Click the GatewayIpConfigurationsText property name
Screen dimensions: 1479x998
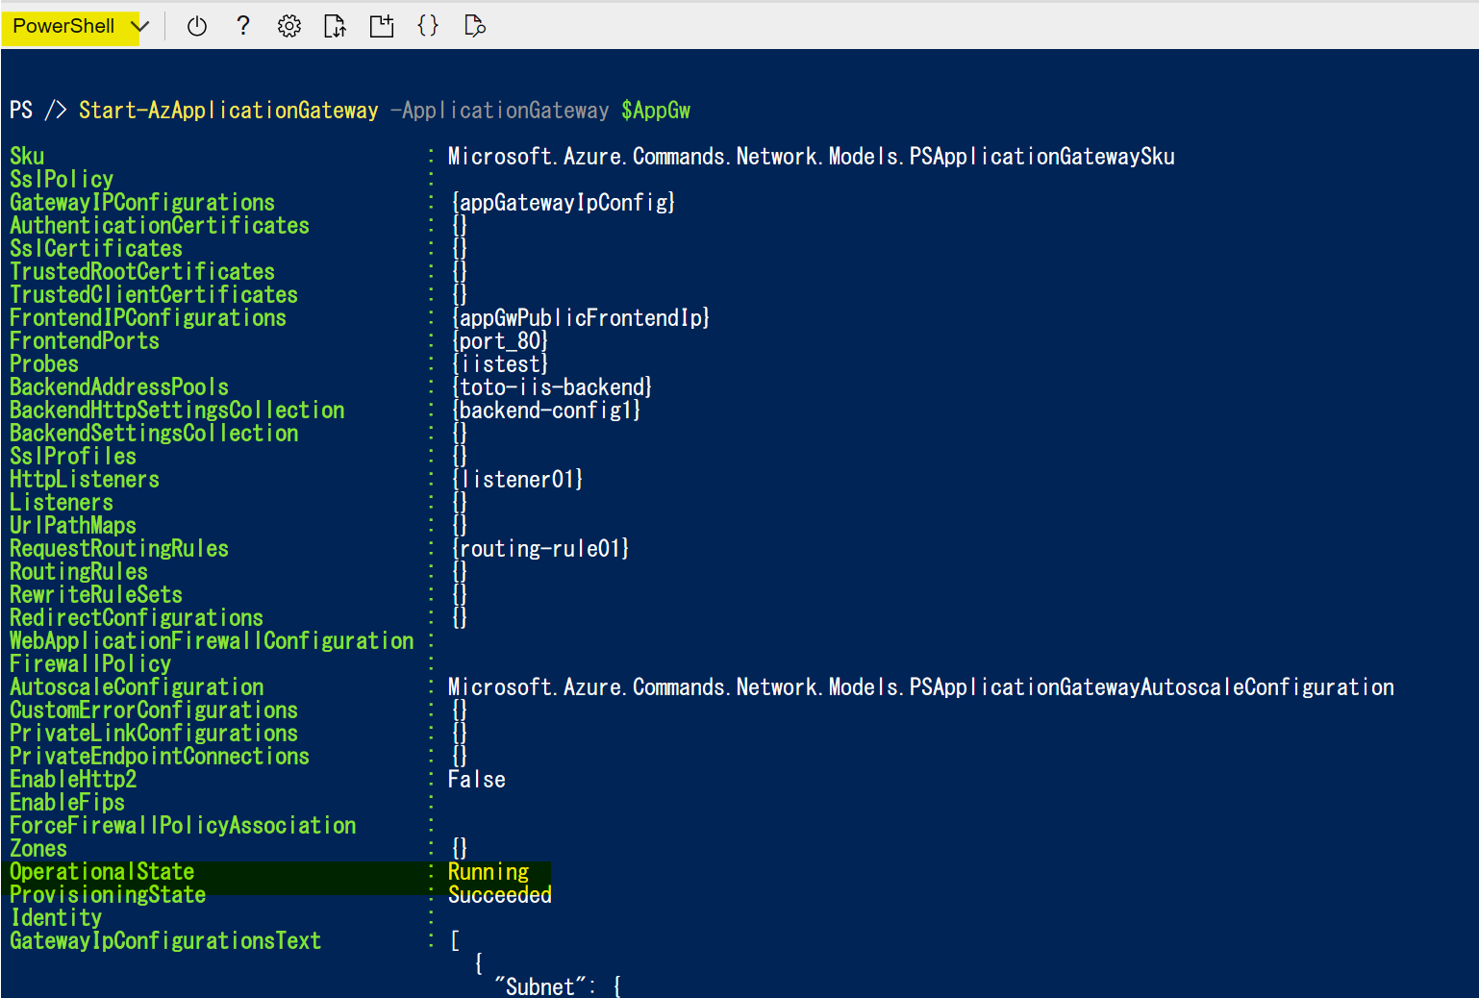pos(165,941)
